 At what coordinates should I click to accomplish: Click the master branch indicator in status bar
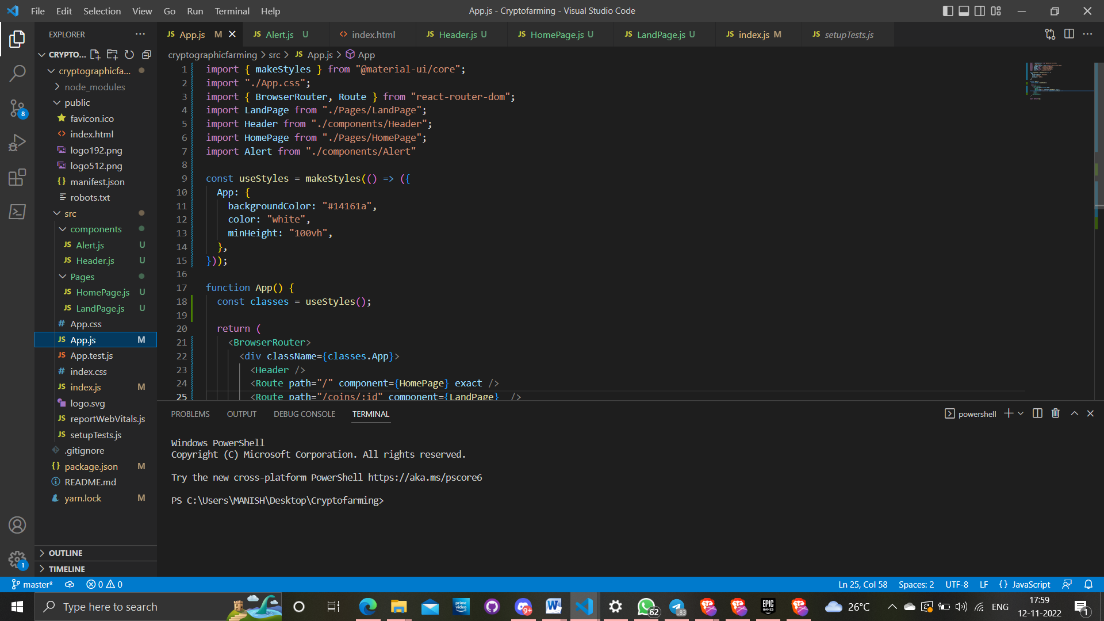coord(32,584)
